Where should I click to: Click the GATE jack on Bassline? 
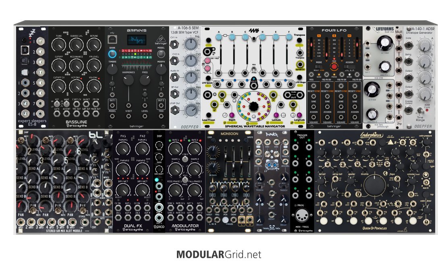point(57,114)
